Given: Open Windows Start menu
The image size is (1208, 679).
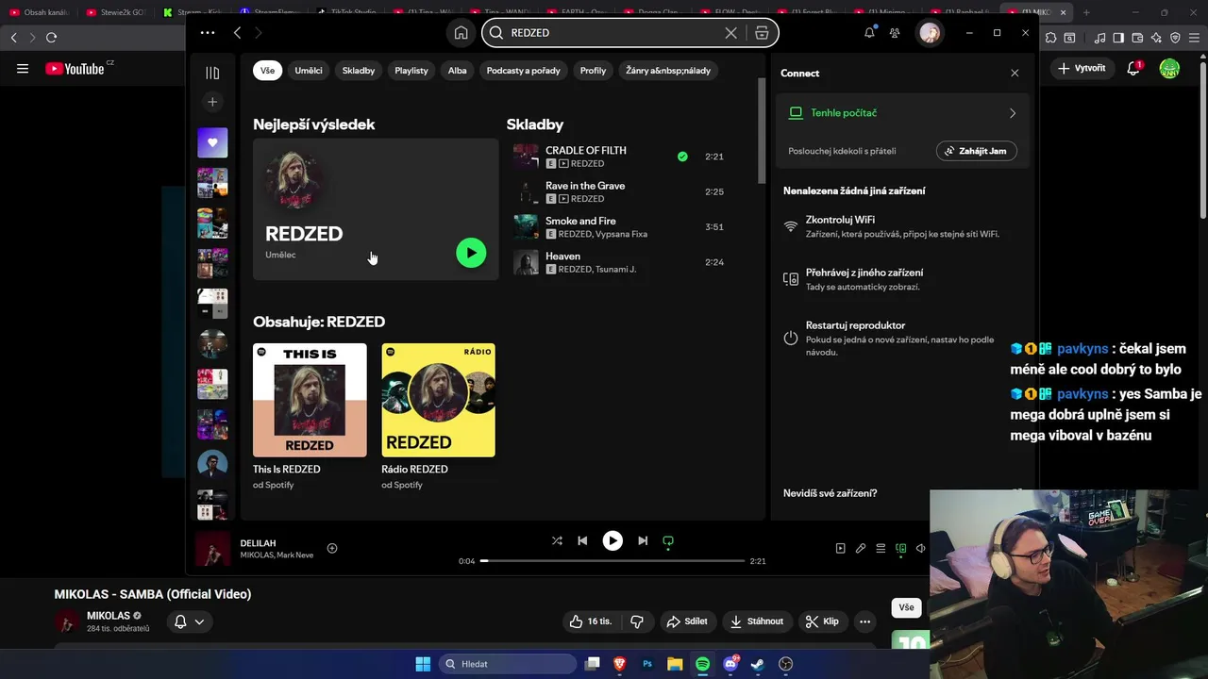Looking at the screenshot, I should [x=423, y=664].
